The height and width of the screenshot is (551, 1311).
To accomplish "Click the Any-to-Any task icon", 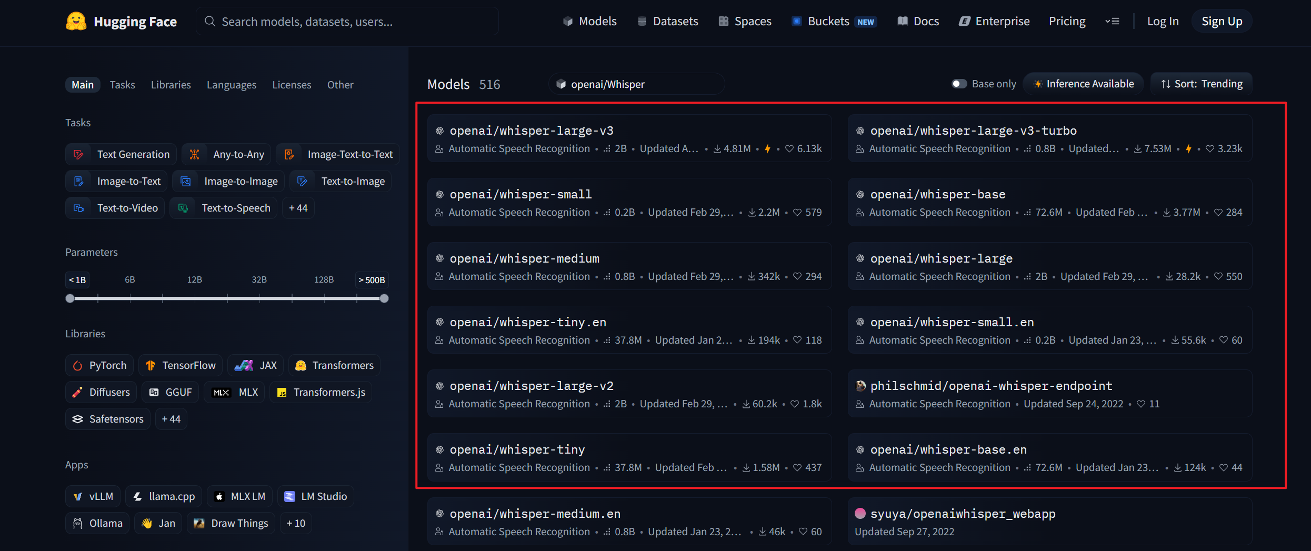I will coord(194,154).
